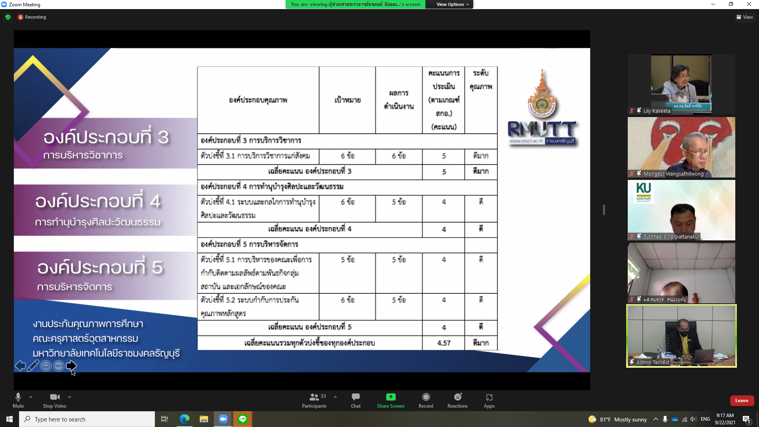Open the see-all-slides icon

click(46, 366)
